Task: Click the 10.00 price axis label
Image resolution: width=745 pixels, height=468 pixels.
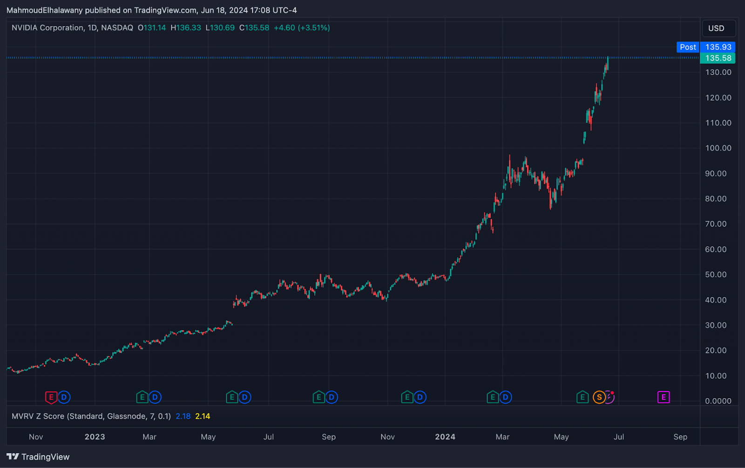Action: [716, 376]
